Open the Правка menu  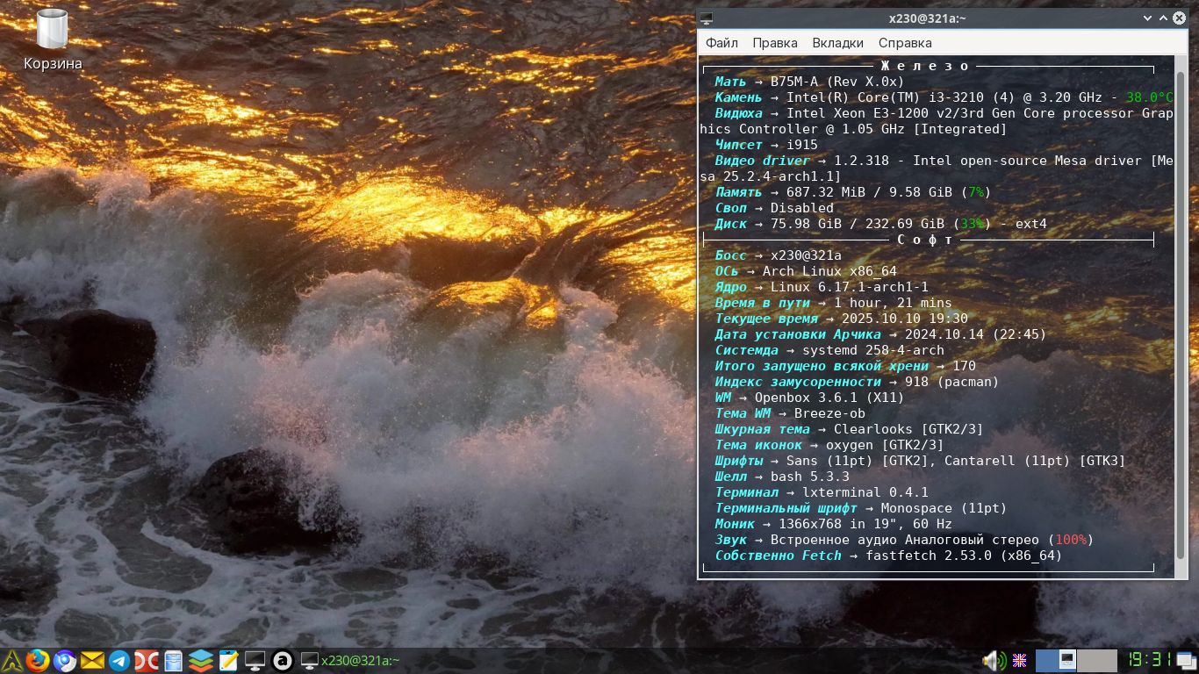pos(775,43)
